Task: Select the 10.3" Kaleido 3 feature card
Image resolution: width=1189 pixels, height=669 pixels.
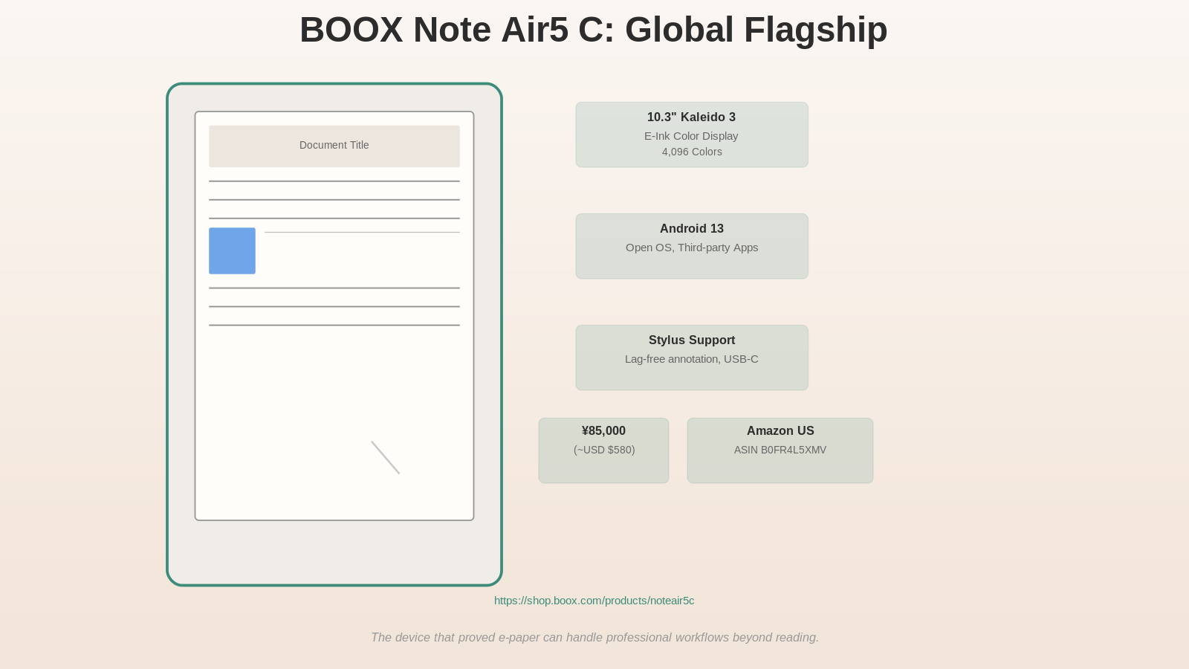Action: (x=692, y=135)
